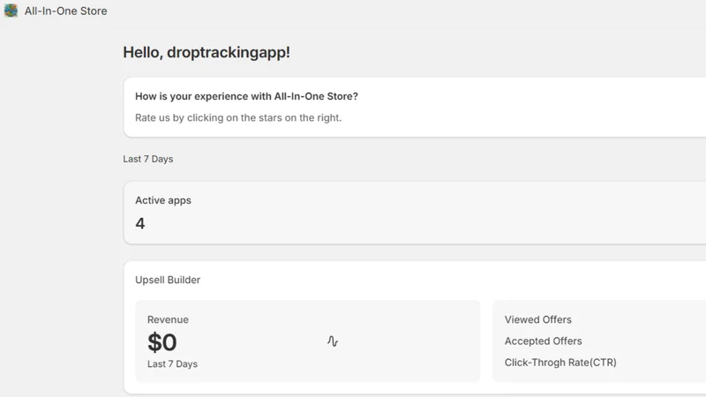The height and width of the screenshot is (397, 706).
Task: Click the 'How is your experience' question text
Action: click(x=247, y=96)
